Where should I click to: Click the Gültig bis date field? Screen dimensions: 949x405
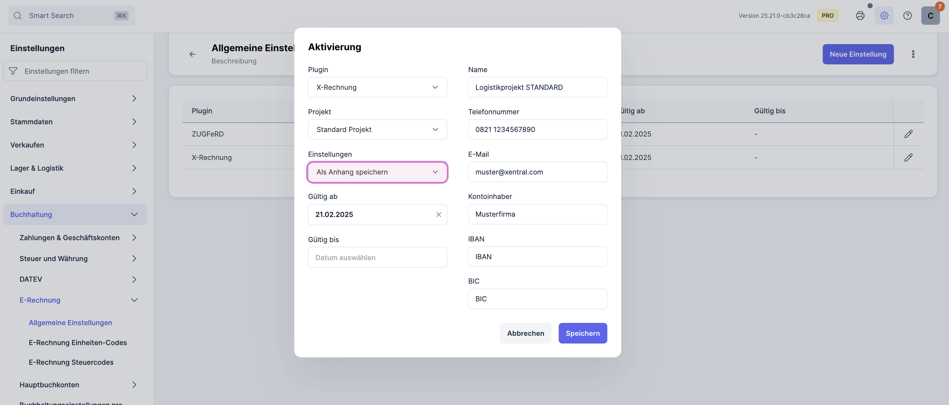(377, 257)
